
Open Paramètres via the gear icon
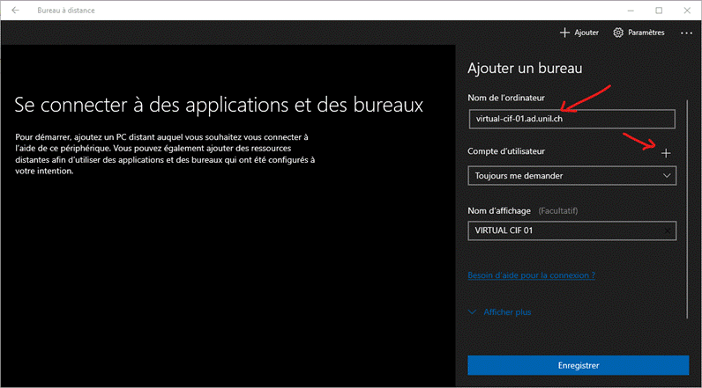[x=619, y=33]
